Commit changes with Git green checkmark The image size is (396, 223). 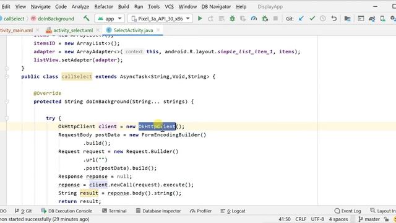tap(312, 19)
